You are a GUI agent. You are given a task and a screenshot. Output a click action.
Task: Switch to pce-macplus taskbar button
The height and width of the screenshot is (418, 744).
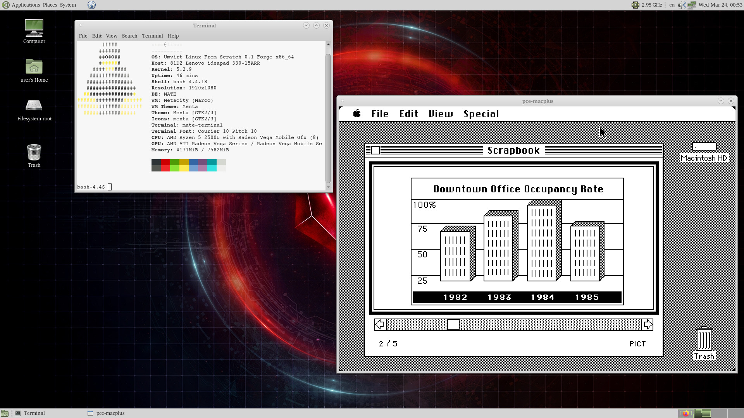coord(110,413)
